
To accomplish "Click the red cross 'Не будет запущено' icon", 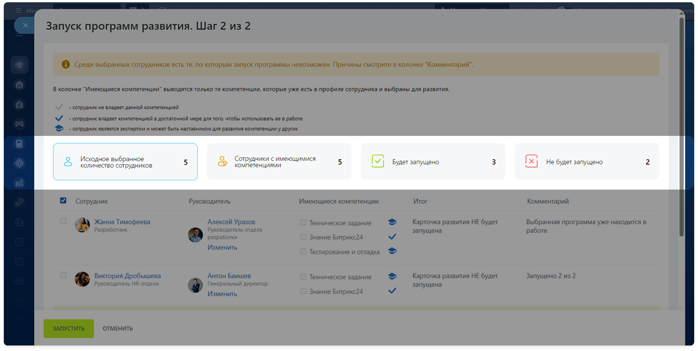I will click(x=531, y=161).
